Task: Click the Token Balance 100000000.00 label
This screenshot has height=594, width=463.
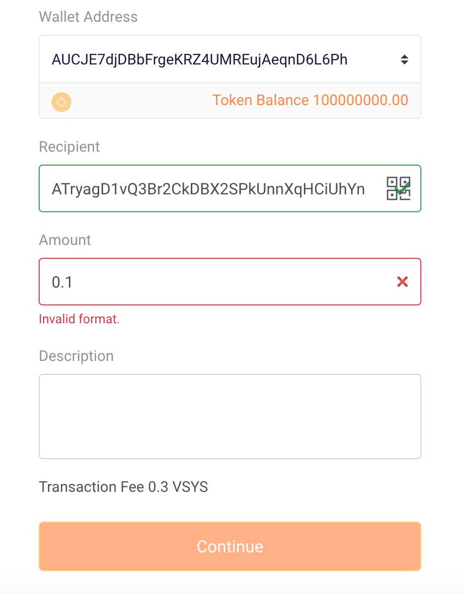Action: 310,100
